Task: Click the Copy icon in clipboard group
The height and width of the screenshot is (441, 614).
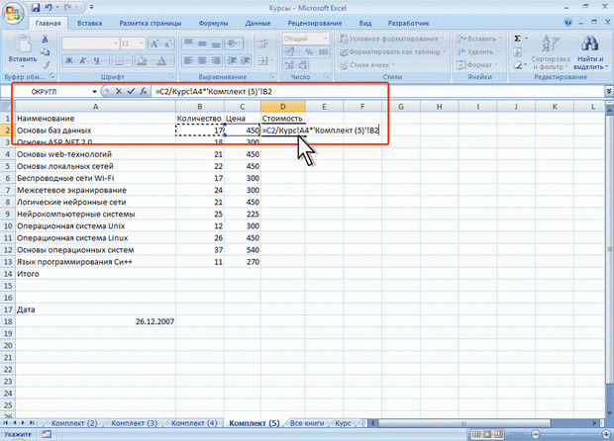Action: (x=45, y=52)
